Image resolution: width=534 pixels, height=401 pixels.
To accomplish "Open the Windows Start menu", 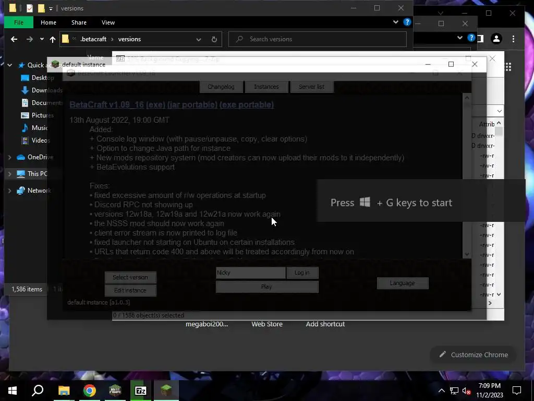I will pos(13,391).
